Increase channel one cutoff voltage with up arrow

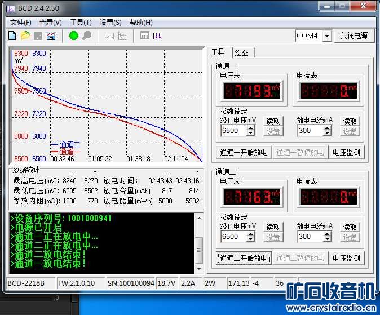(251, 128)
